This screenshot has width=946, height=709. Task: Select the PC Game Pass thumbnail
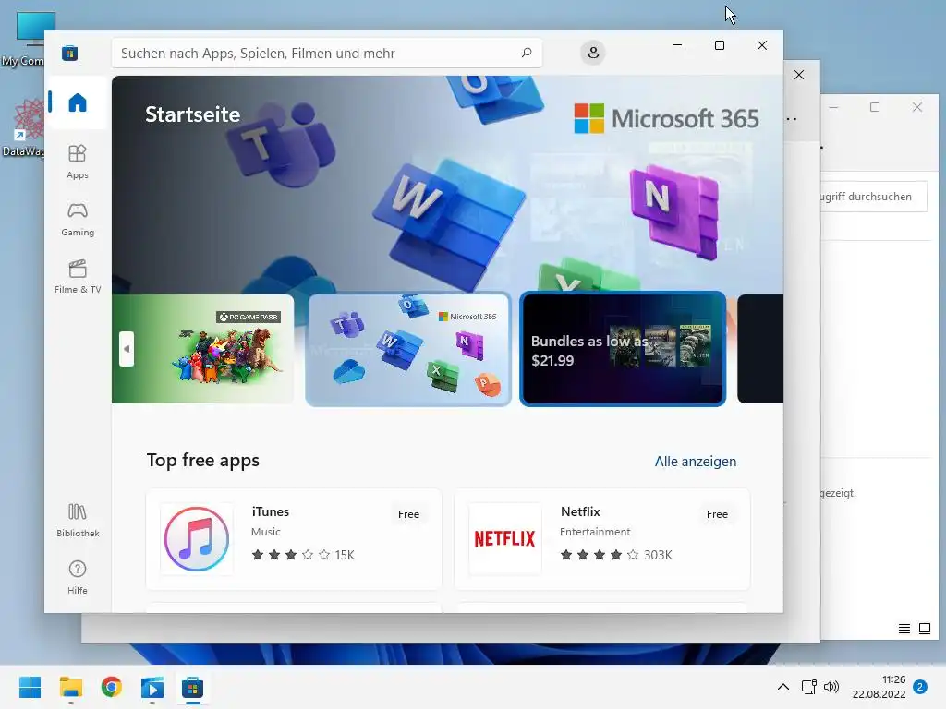pyautogui.click(x=202, y=348)
